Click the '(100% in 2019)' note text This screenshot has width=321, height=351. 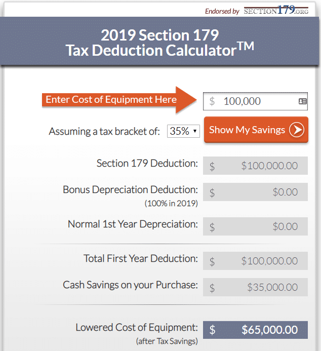click(171, 204)
